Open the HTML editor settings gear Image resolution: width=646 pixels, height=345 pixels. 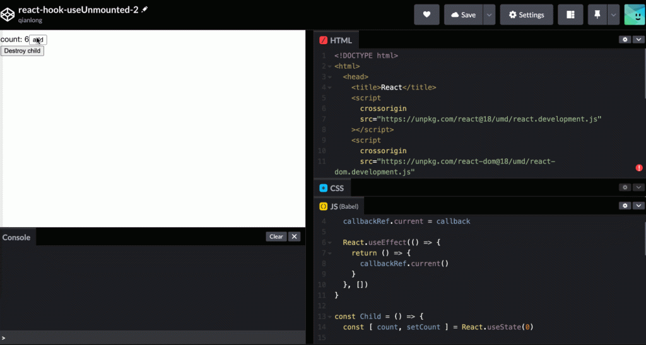tap(625, 40)
